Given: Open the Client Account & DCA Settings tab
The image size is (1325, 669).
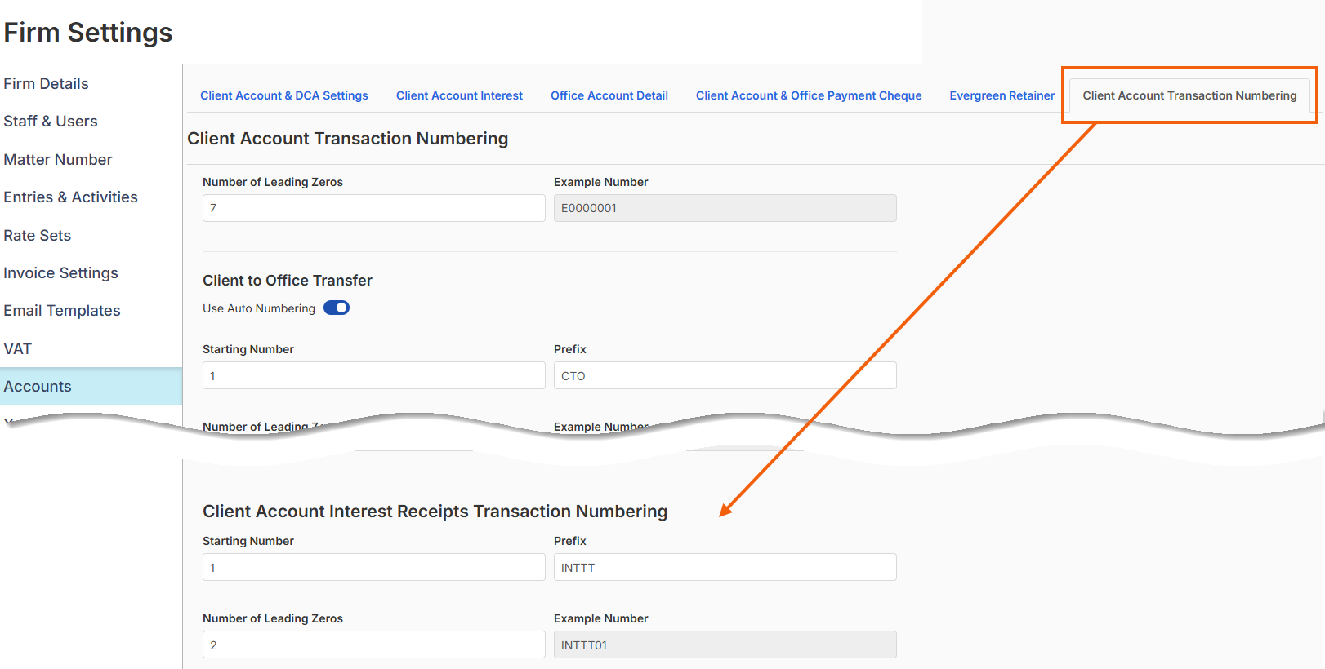Looking at the screenshot, I should [x=283, y=95].
